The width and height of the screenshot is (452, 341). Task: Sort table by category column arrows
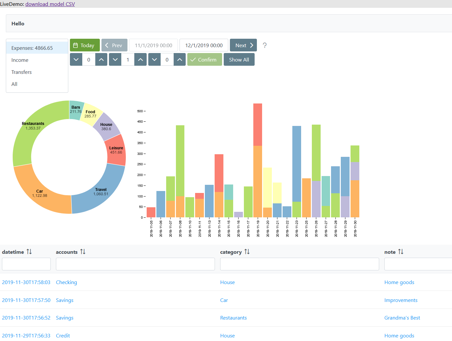247,252
